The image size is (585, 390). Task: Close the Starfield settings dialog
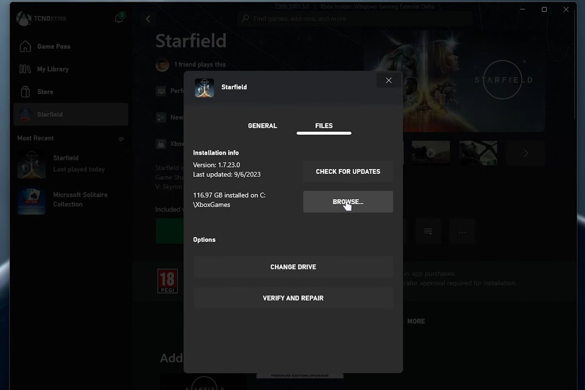(389, 80)
